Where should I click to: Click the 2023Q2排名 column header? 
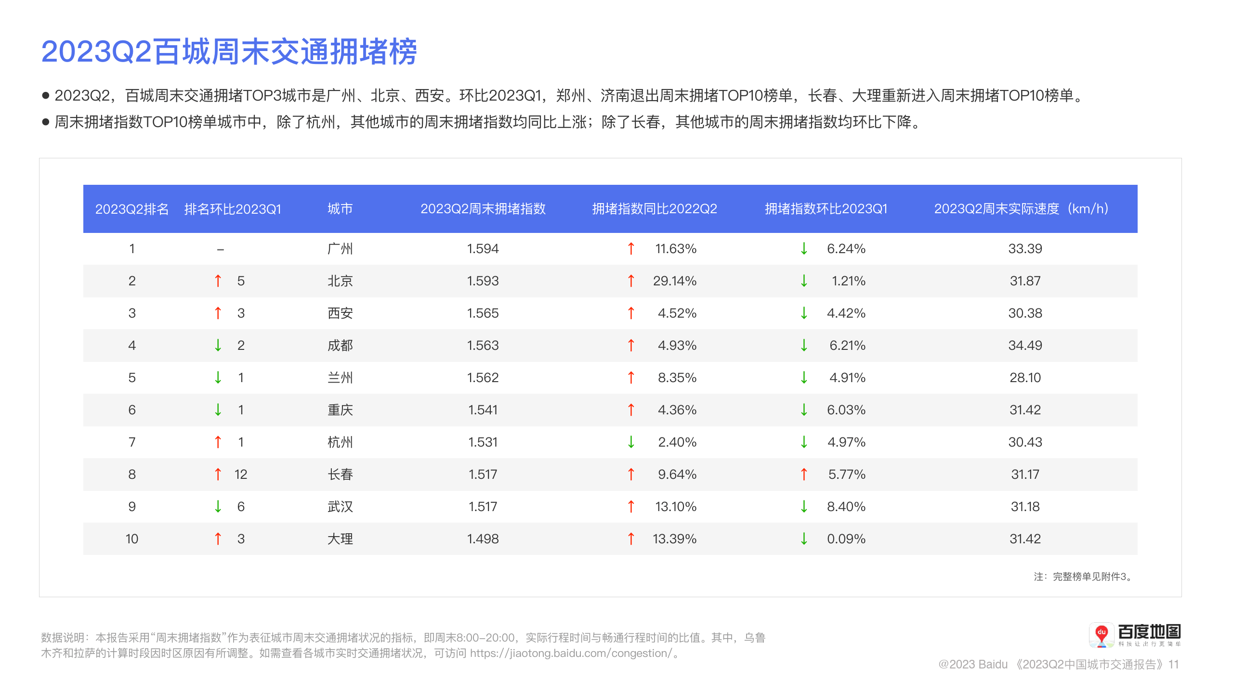point(132,209)
